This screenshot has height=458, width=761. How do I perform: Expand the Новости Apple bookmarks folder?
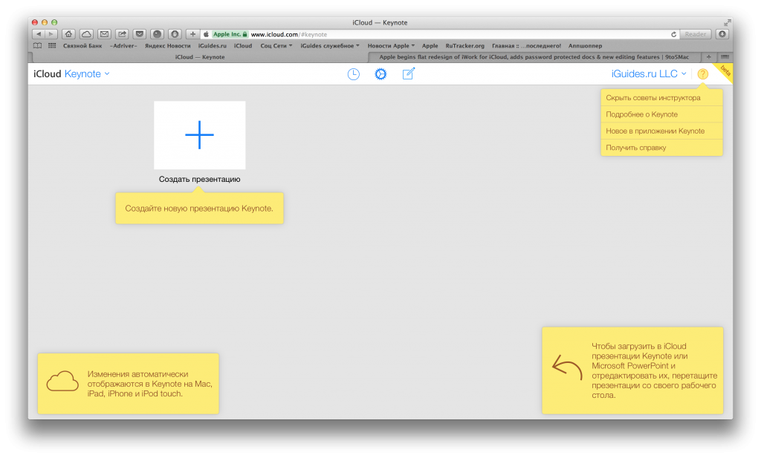[x=391, y=45]
